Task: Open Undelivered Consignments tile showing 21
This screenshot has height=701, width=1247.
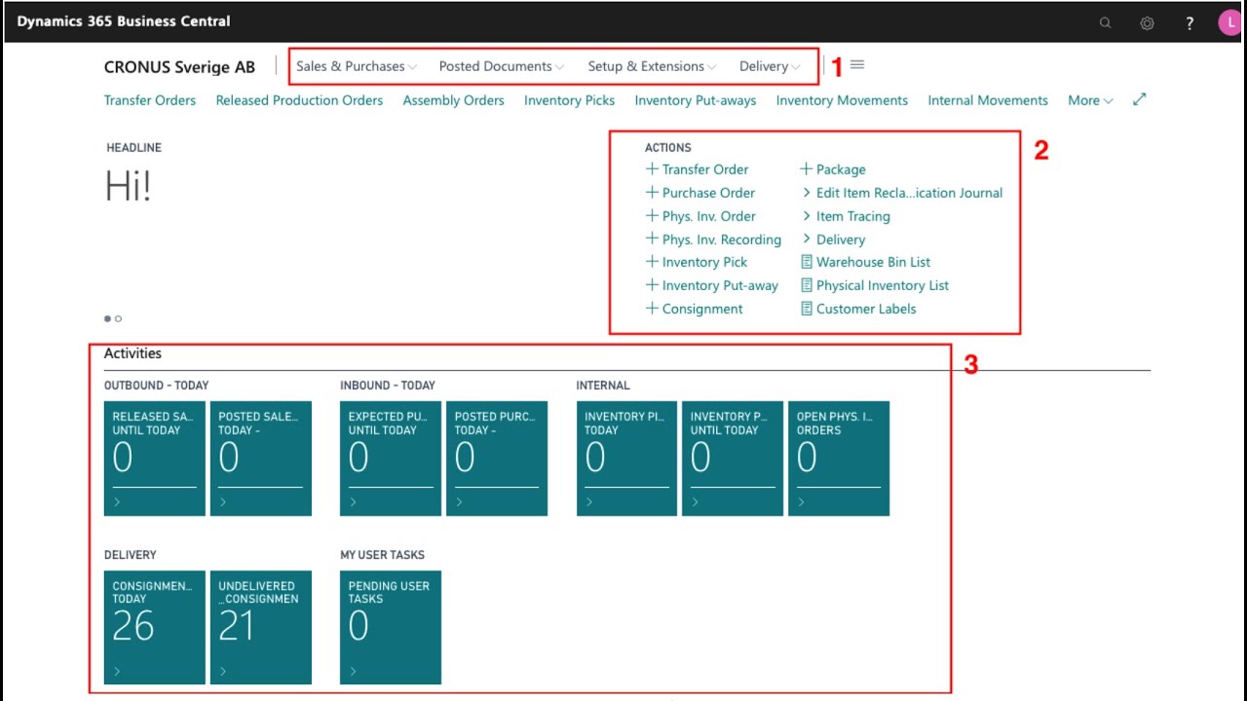Action: pyautogui.click(x=261, y=627)
